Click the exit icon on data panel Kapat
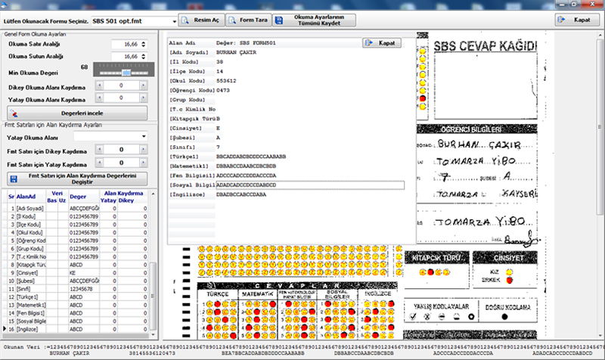605x360 pixels. (368, 43)
